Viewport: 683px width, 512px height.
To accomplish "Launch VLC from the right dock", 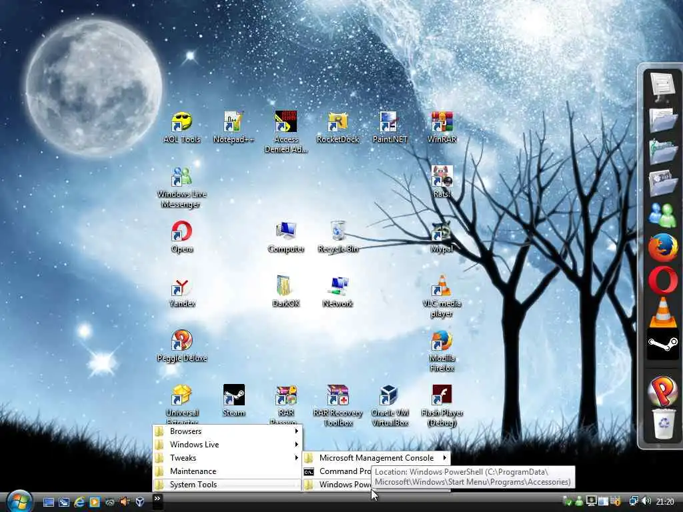I will pos(662,312).
